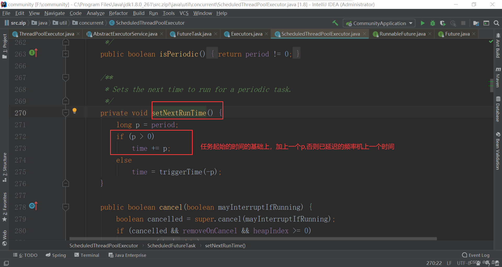Open Project Structure icon in toolbar
502x267 pixels.
(476, 23)
